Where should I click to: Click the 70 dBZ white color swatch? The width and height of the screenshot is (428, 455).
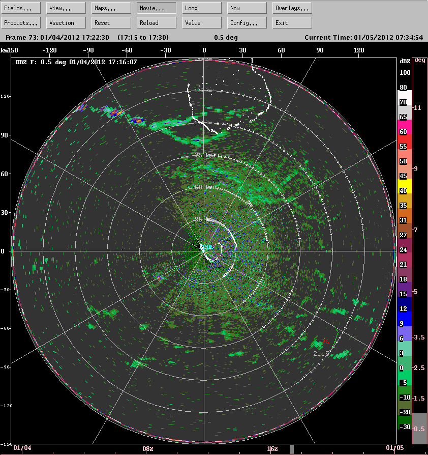click(x=405, y=98)
